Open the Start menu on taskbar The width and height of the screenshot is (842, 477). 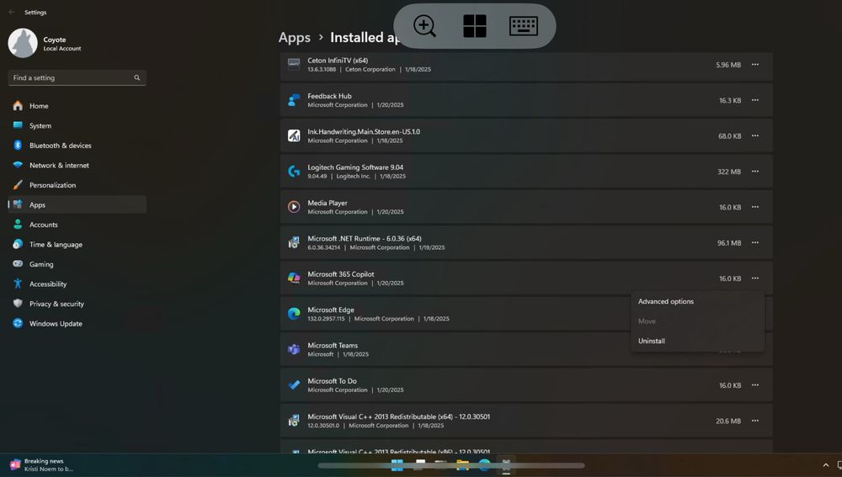(x=397, y=464)
